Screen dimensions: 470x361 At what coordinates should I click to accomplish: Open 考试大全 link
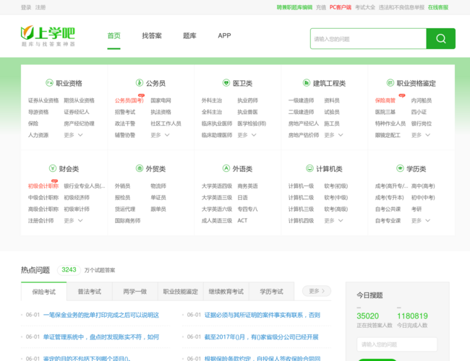click(364, 7)
